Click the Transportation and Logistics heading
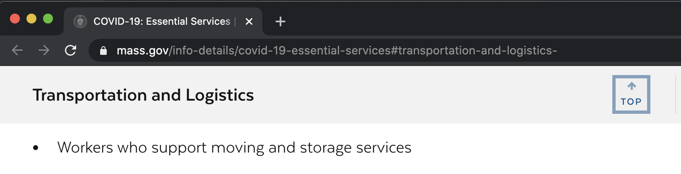Viewport: 681px width, 174px height. point(143,95)
